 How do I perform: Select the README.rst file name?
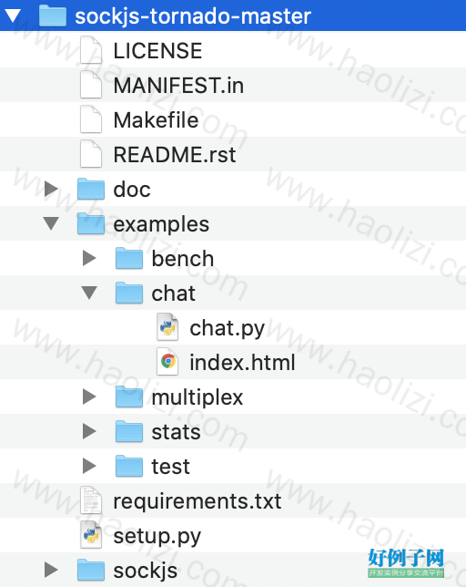point(175,154)
